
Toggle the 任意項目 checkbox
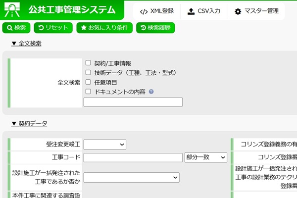coord(88,82)
